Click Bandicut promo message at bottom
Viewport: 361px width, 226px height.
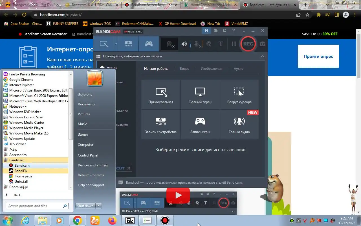click(184, 182)
